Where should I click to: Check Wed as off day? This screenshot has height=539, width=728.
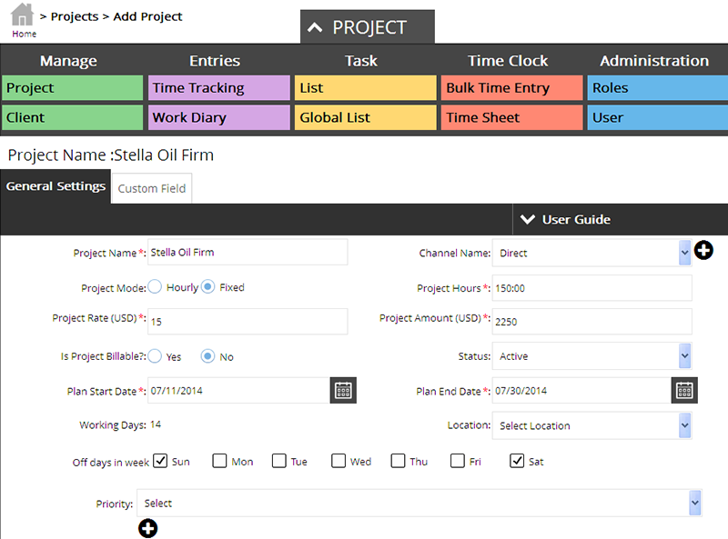pos(339,461)
